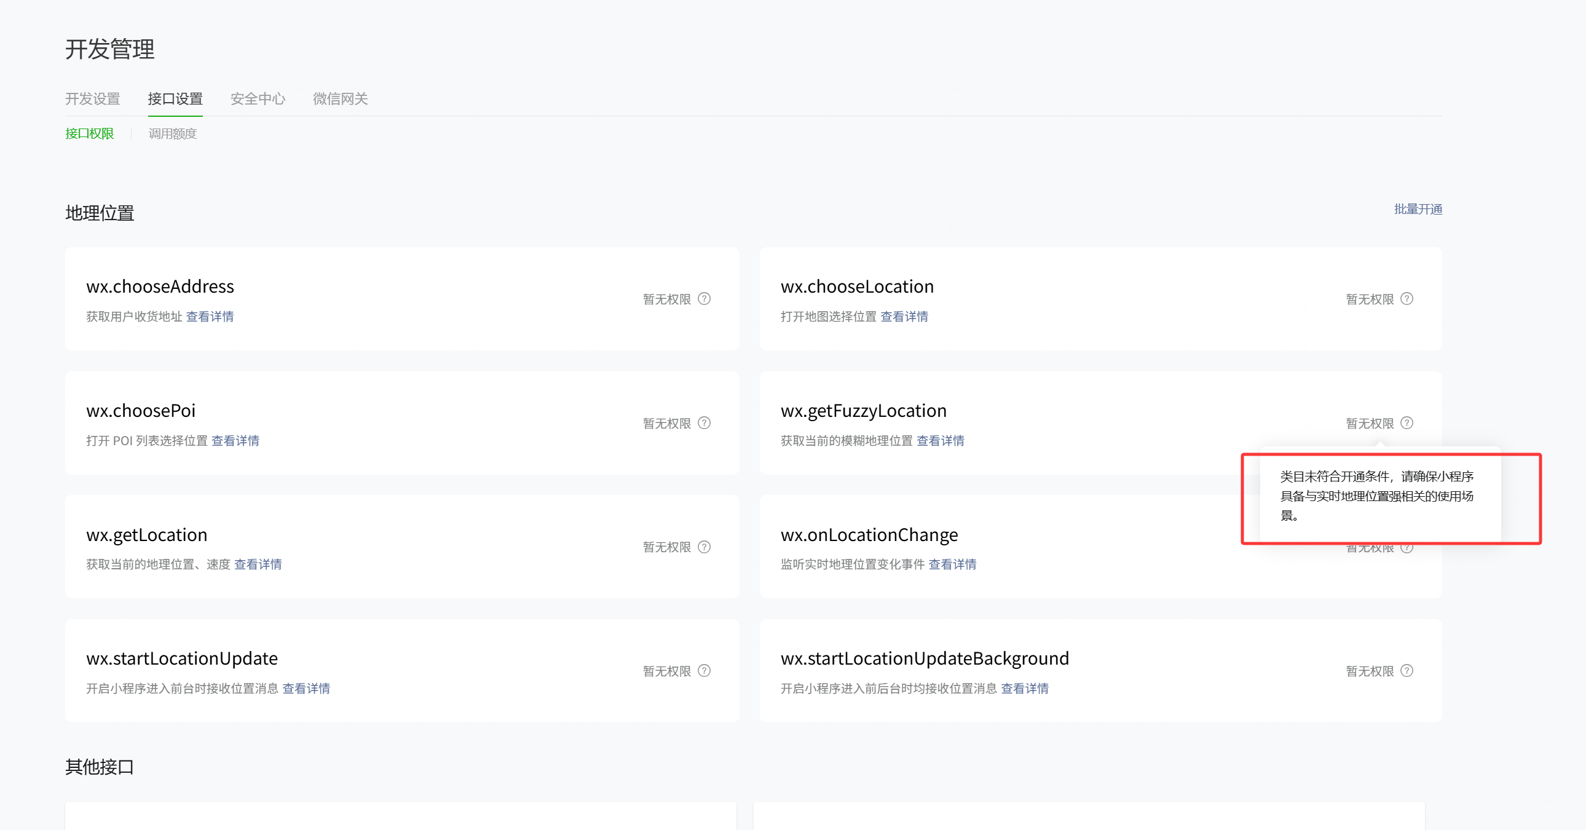Image resolution: width=1586 pixels, height=830 pixels.
Task: Open 查看详情 for wx.startLocationUpdateBackground
Action: 1025,689
